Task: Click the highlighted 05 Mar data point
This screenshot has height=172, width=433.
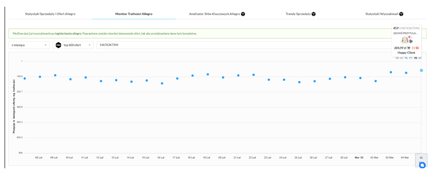Action: (x=421, y=70)
